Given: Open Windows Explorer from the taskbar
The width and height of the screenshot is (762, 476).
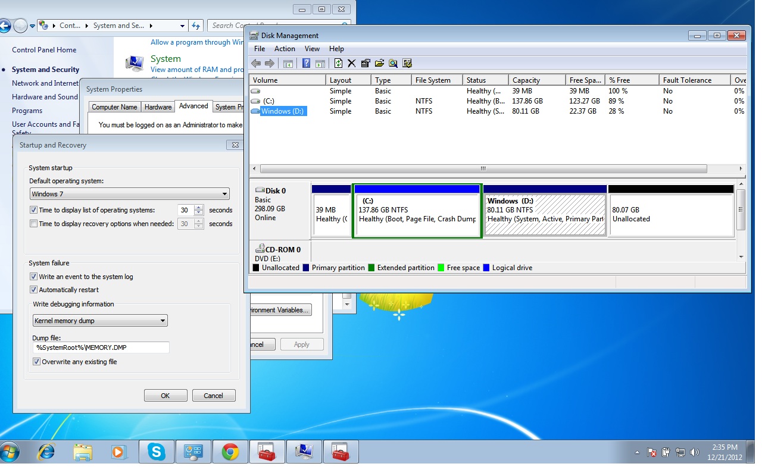Looking at the screenshot, I should [x=83, y=452].
